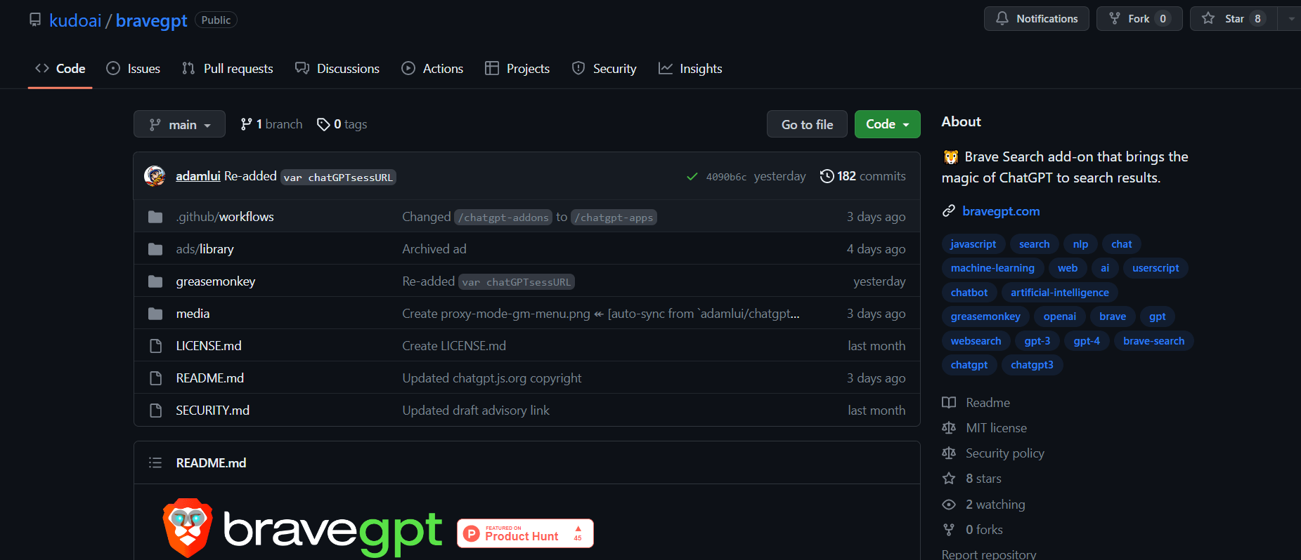Open the Star lists dropdown arrow
1301x560 pixels.
[1290, 19]
